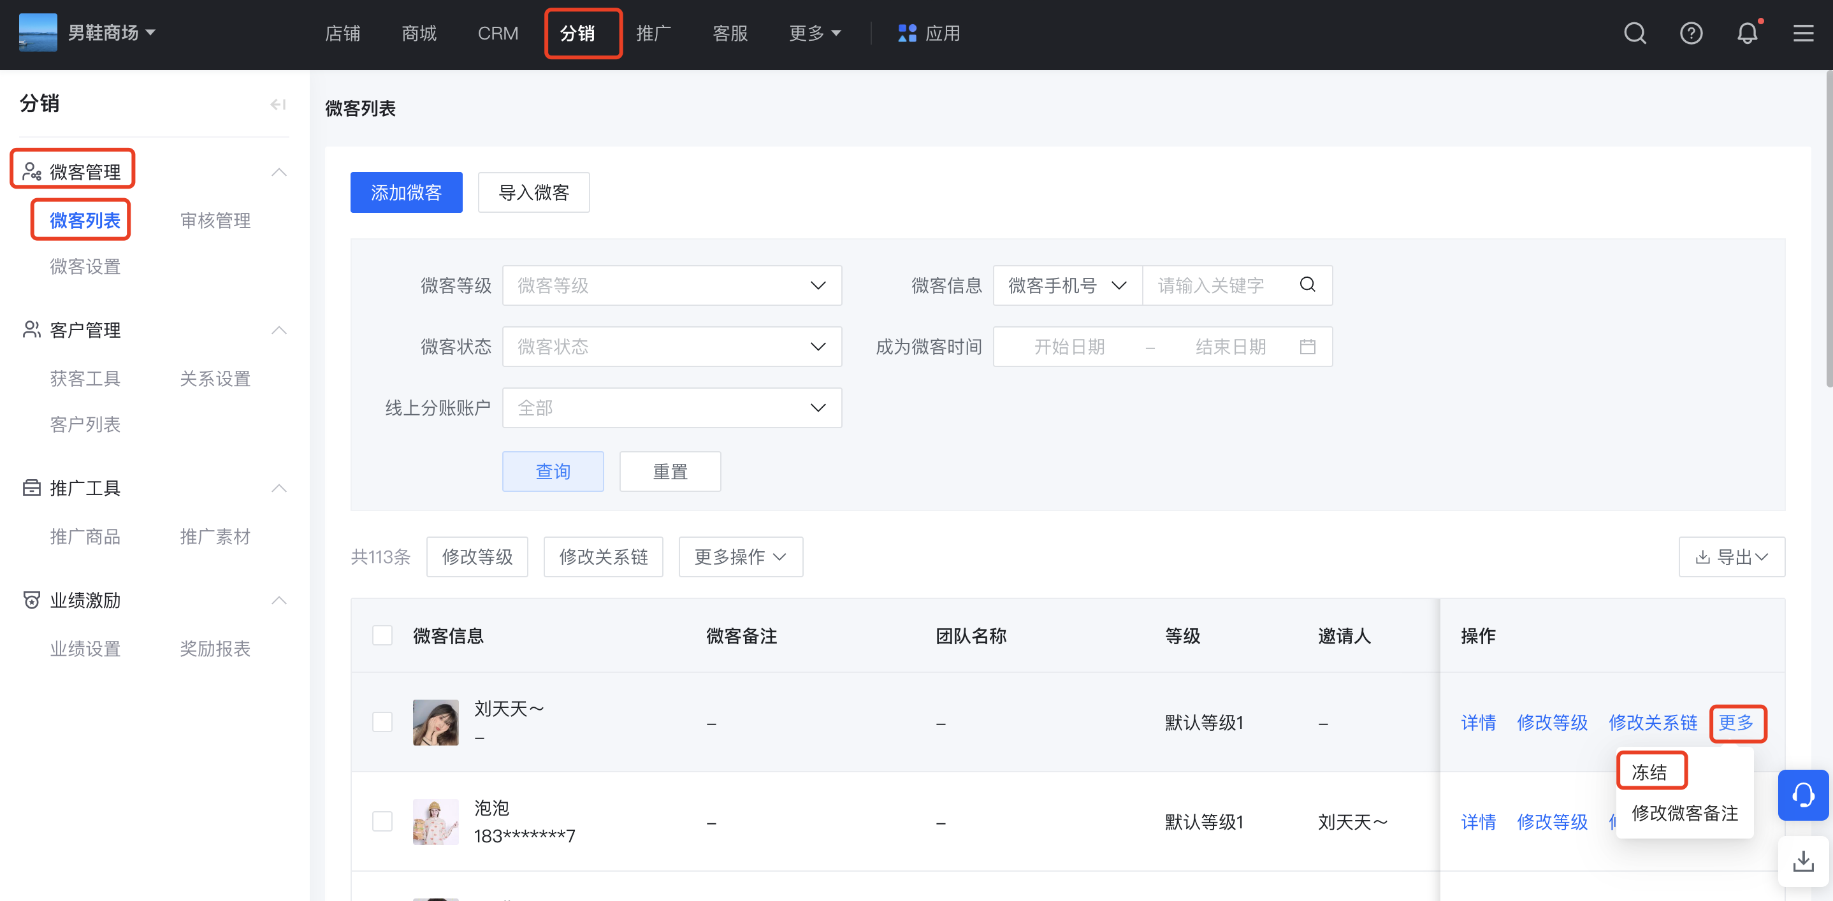
Task: Click the 业绩激励 medal icon
Action: (31, 600)
